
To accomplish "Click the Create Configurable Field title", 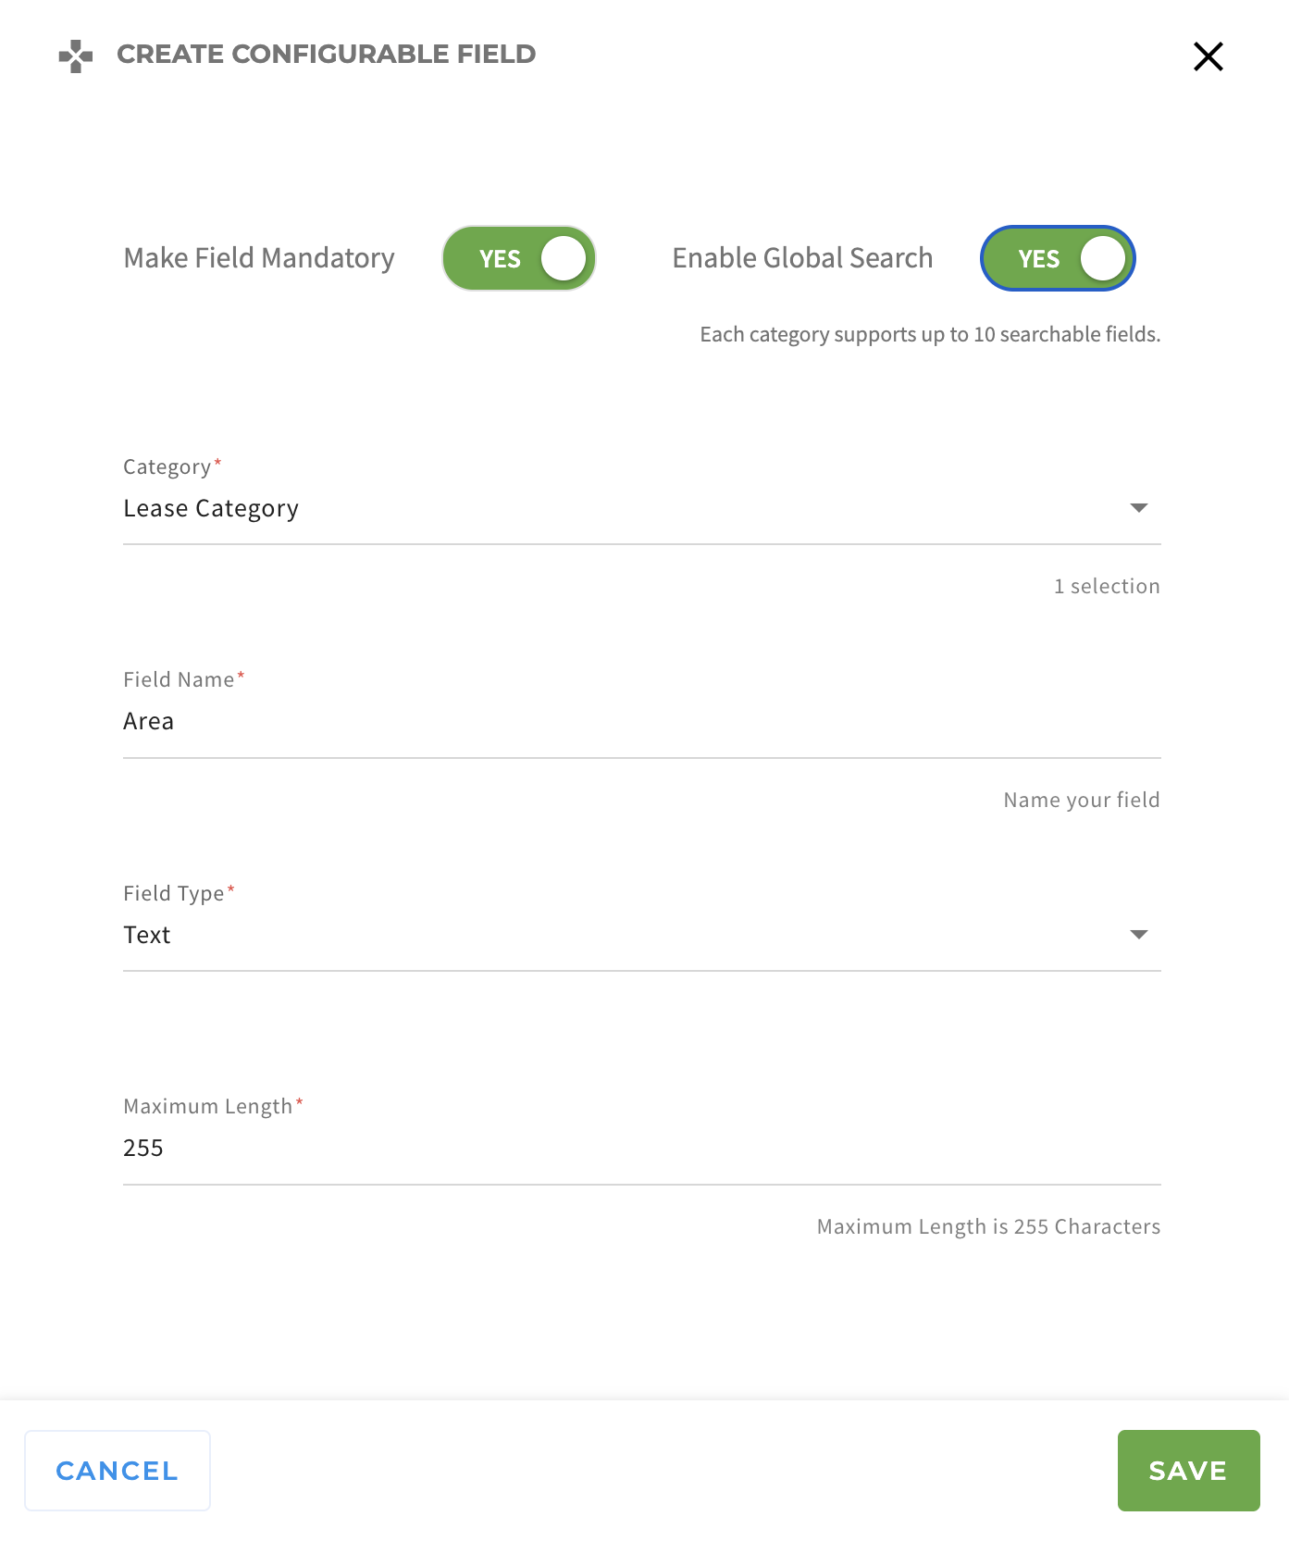I will pos(326,55).
